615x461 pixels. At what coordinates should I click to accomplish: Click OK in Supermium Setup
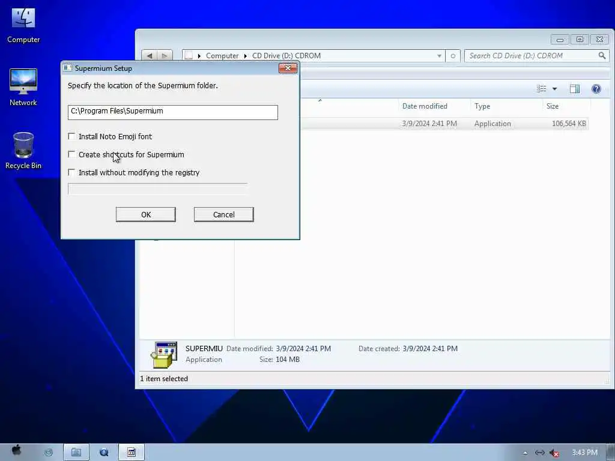[146, 214]
